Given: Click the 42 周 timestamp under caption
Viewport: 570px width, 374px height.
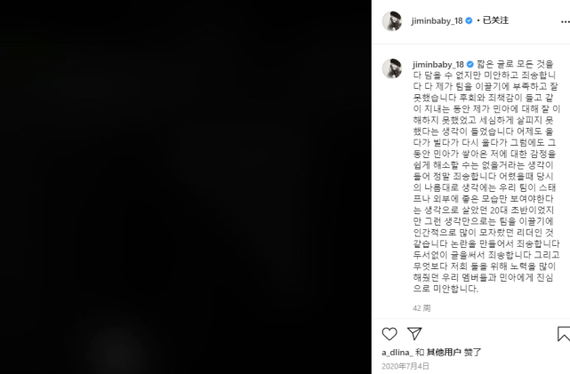Looking at the screenshot, I should click(x=421, y=308).
